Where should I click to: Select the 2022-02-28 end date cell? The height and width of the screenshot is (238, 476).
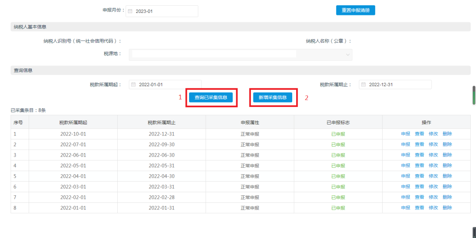click(x=161, y=198)
